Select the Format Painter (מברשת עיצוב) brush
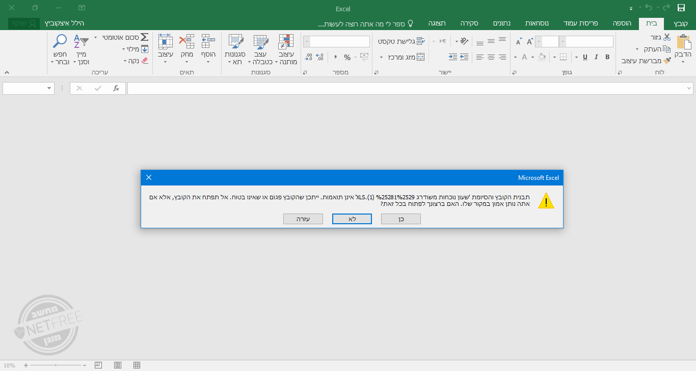Viewport: 696px width, 371px height. click(667, 60)
